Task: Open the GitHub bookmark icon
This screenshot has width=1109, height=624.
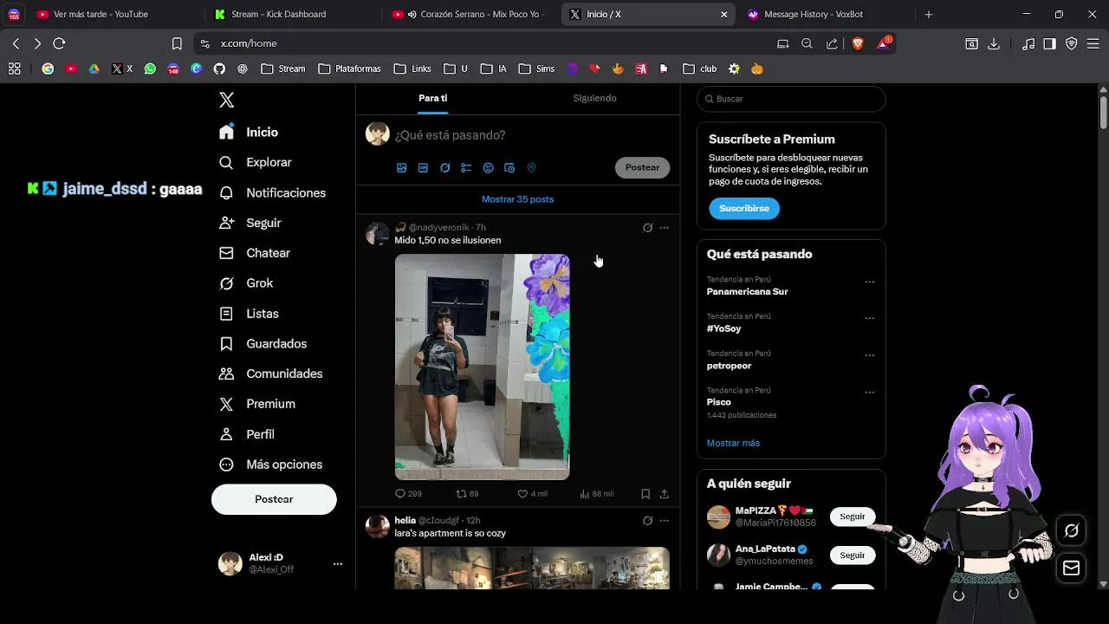Action: [x=219, y=68]
